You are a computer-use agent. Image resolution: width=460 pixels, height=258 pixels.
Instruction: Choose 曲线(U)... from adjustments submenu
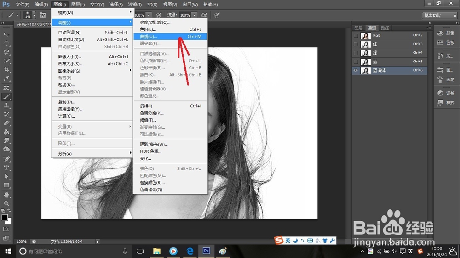pyautogui.click(x=170, y=37)
